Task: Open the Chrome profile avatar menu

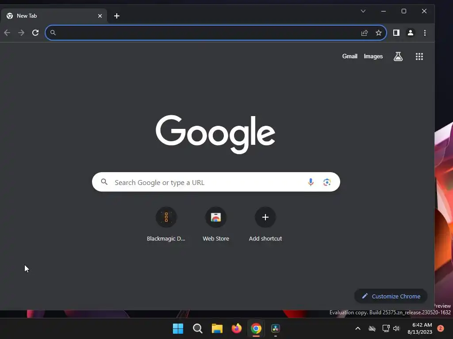Action: pyautogui.click(x=410, y=33)
